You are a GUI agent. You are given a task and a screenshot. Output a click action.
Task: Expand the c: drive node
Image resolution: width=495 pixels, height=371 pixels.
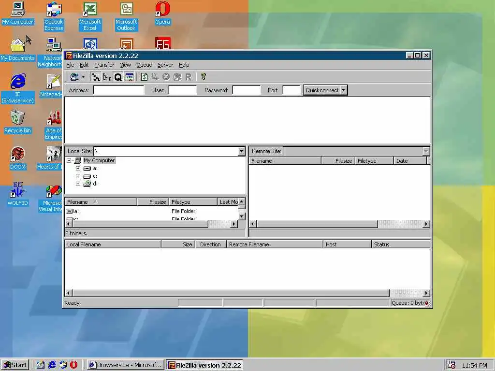(78, 176)
